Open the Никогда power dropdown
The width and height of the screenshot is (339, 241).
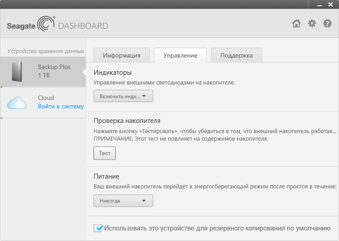123,201
